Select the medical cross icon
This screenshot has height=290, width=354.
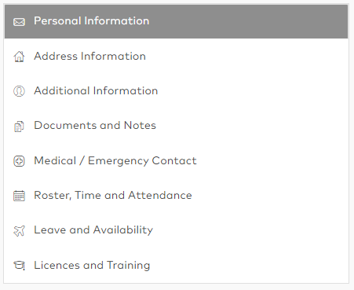click(x=19, y=161)
